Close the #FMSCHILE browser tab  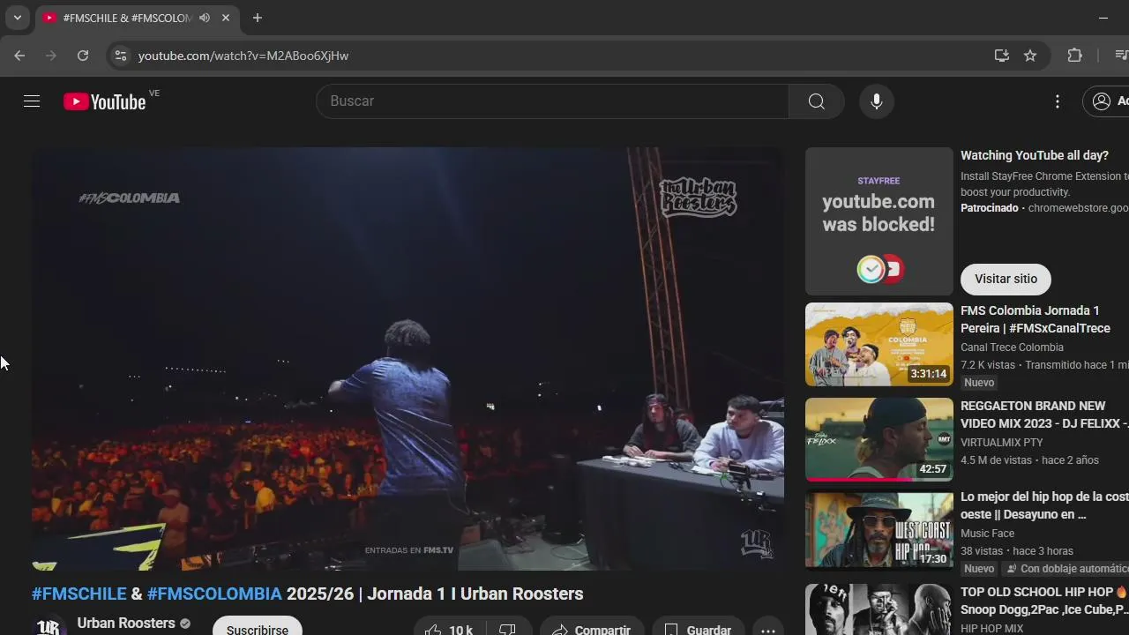tap(226, 18)
